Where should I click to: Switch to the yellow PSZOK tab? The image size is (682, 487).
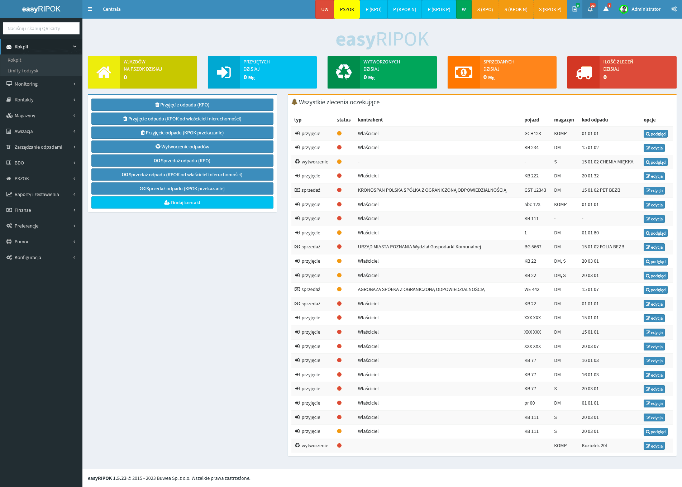[347, 9]
